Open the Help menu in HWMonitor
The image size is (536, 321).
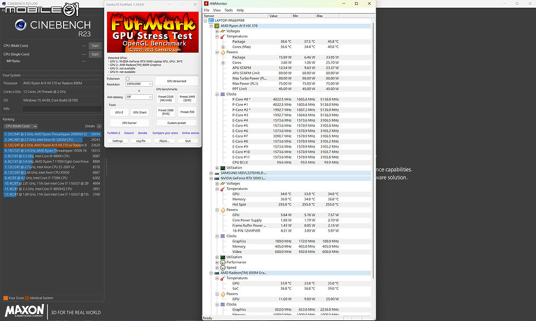240,10
